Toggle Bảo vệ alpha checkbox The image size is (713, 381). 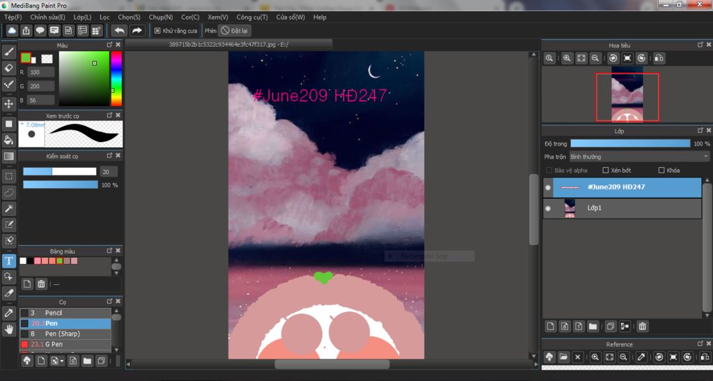click(549, 170)
